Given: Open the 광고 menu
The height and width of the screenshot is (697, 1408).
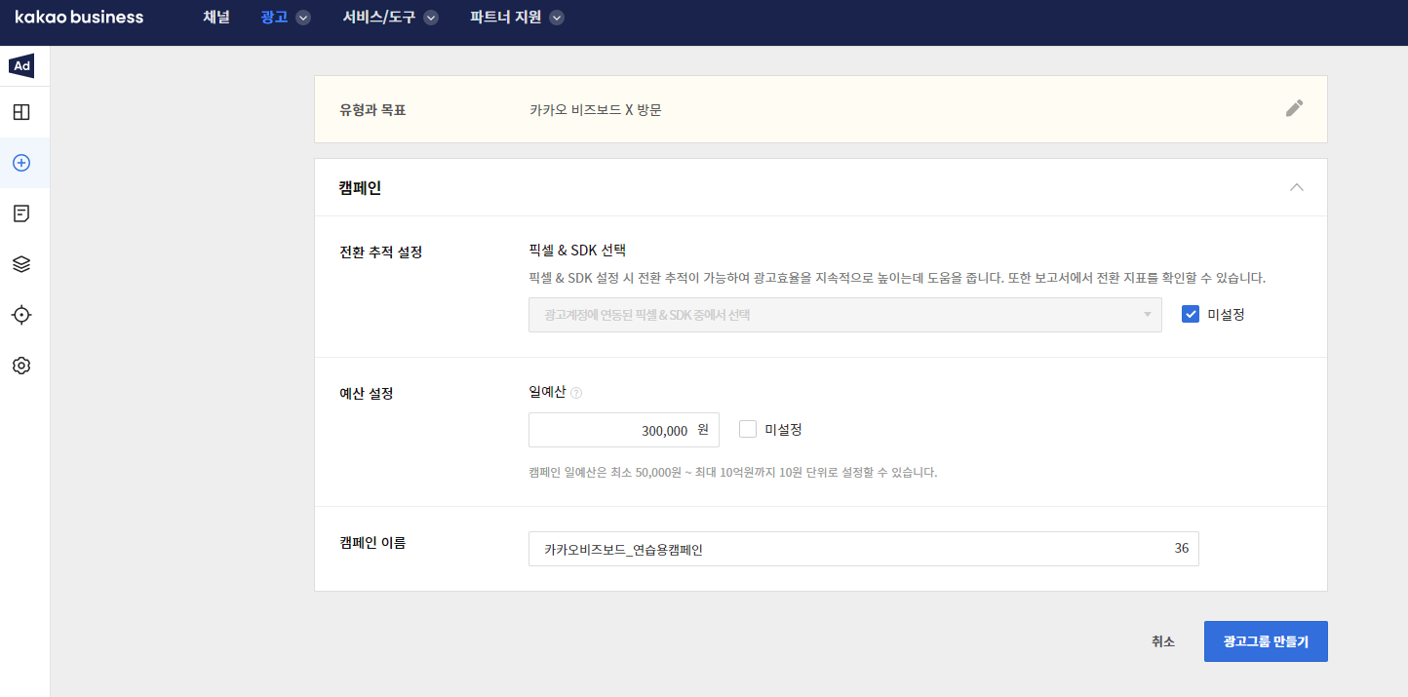Looking at the screenshot, I should pos(274,18).
